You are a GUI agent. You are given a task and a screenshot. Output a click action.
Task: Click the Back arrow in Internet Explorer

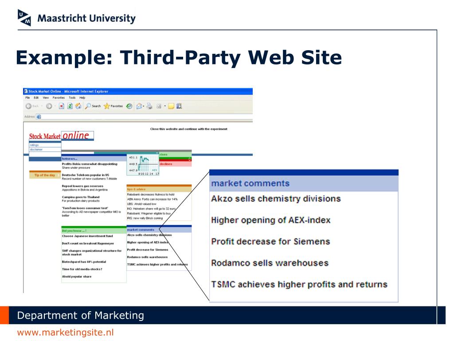point(28,106)
